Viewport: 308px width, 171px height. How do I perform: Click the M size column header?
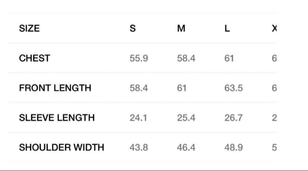[x=181, y=28]
